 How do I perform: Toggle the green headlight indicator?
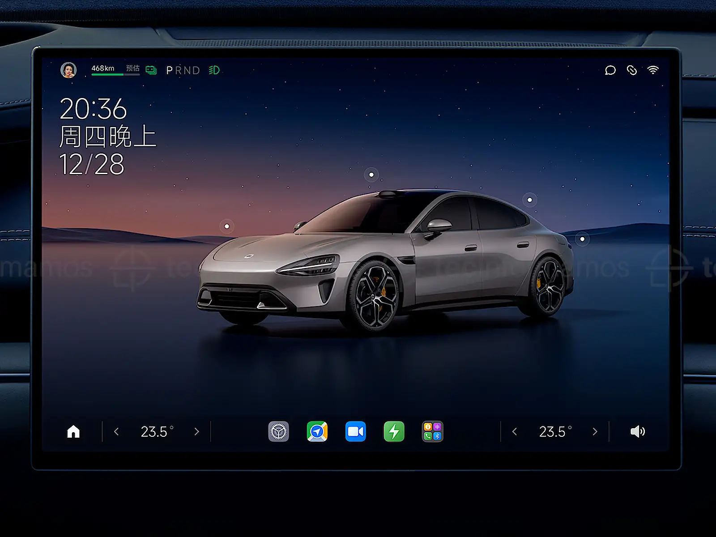(214, 70)
